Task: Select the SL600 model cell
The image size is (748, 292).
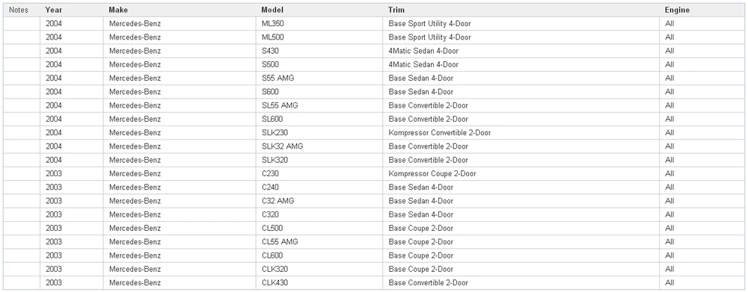Action: click(319, 119)
